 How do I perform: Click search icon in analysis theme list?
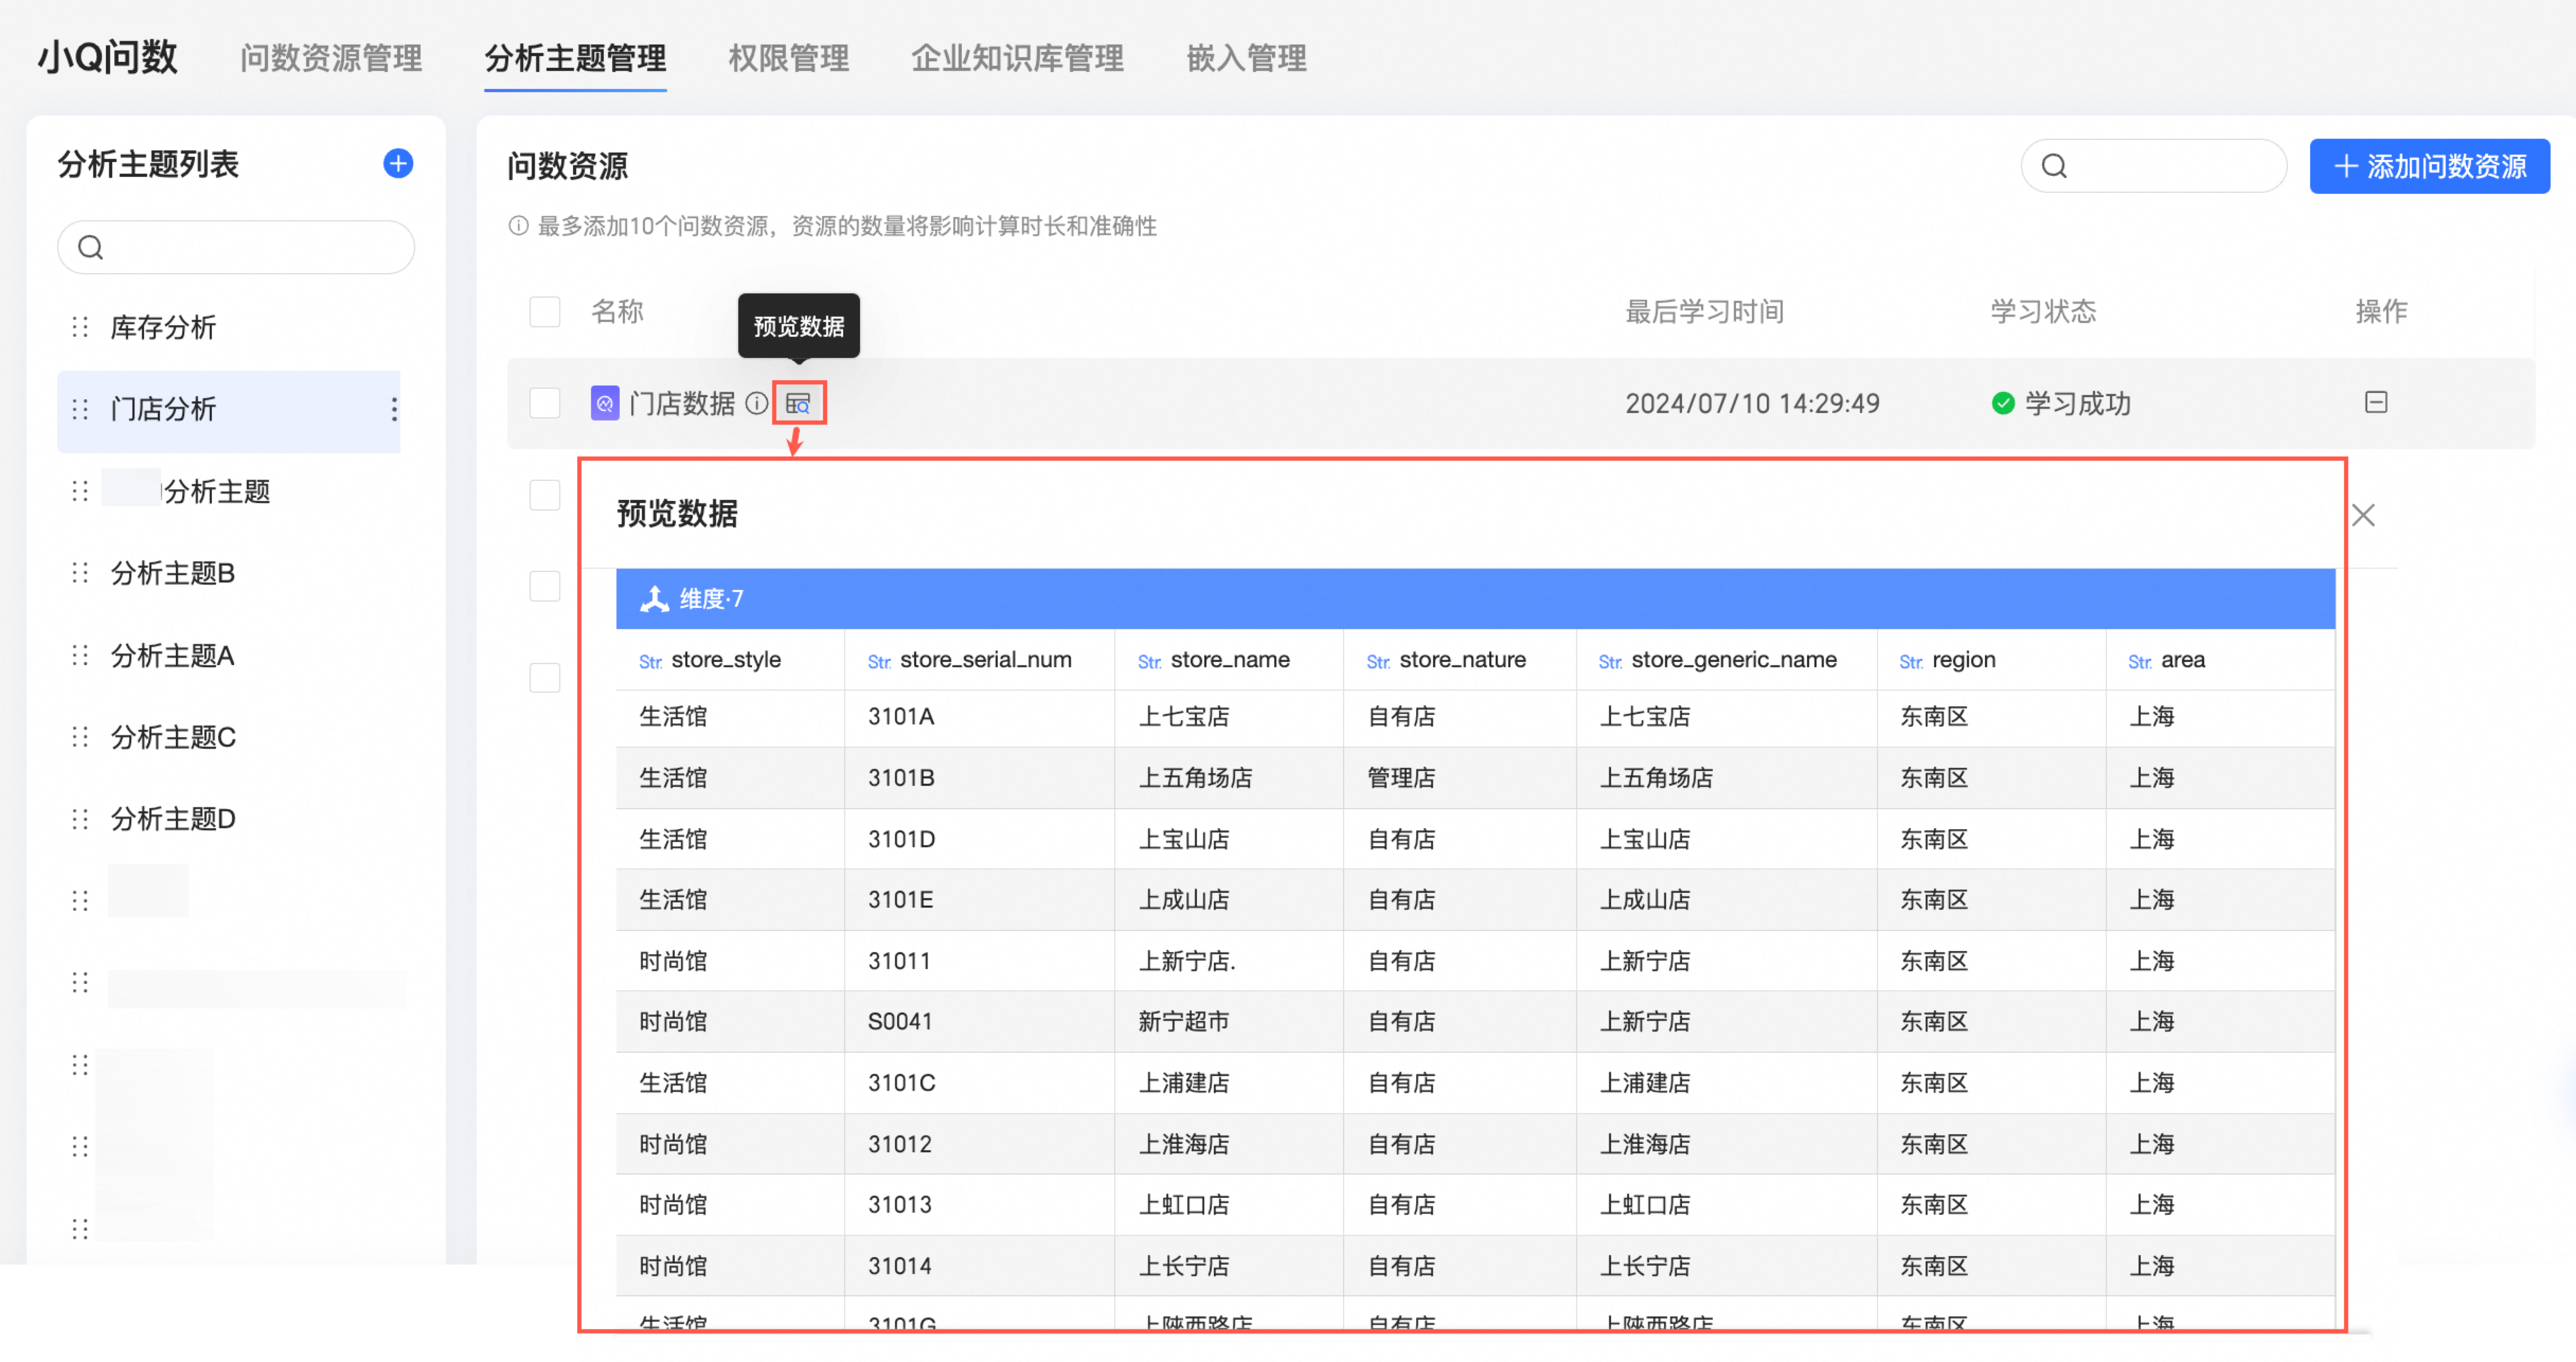tap(91, 247)
